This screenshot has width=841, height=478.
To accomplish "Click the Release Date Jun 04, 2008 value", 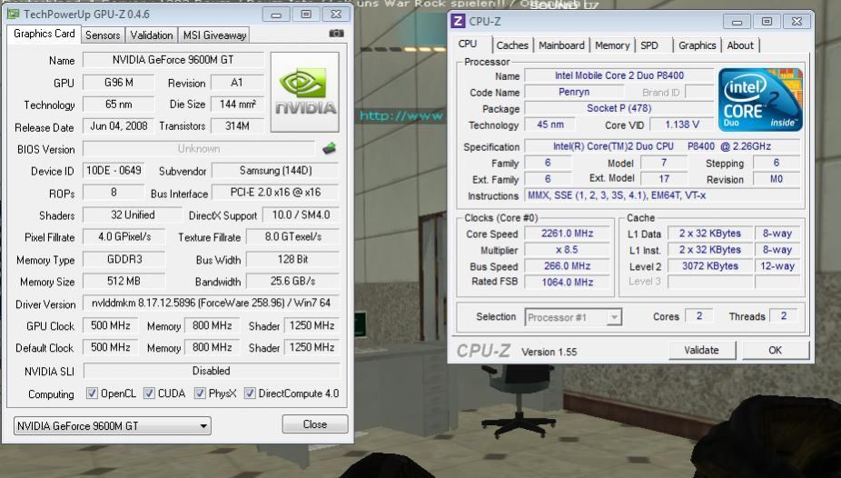I will point(119,126).
